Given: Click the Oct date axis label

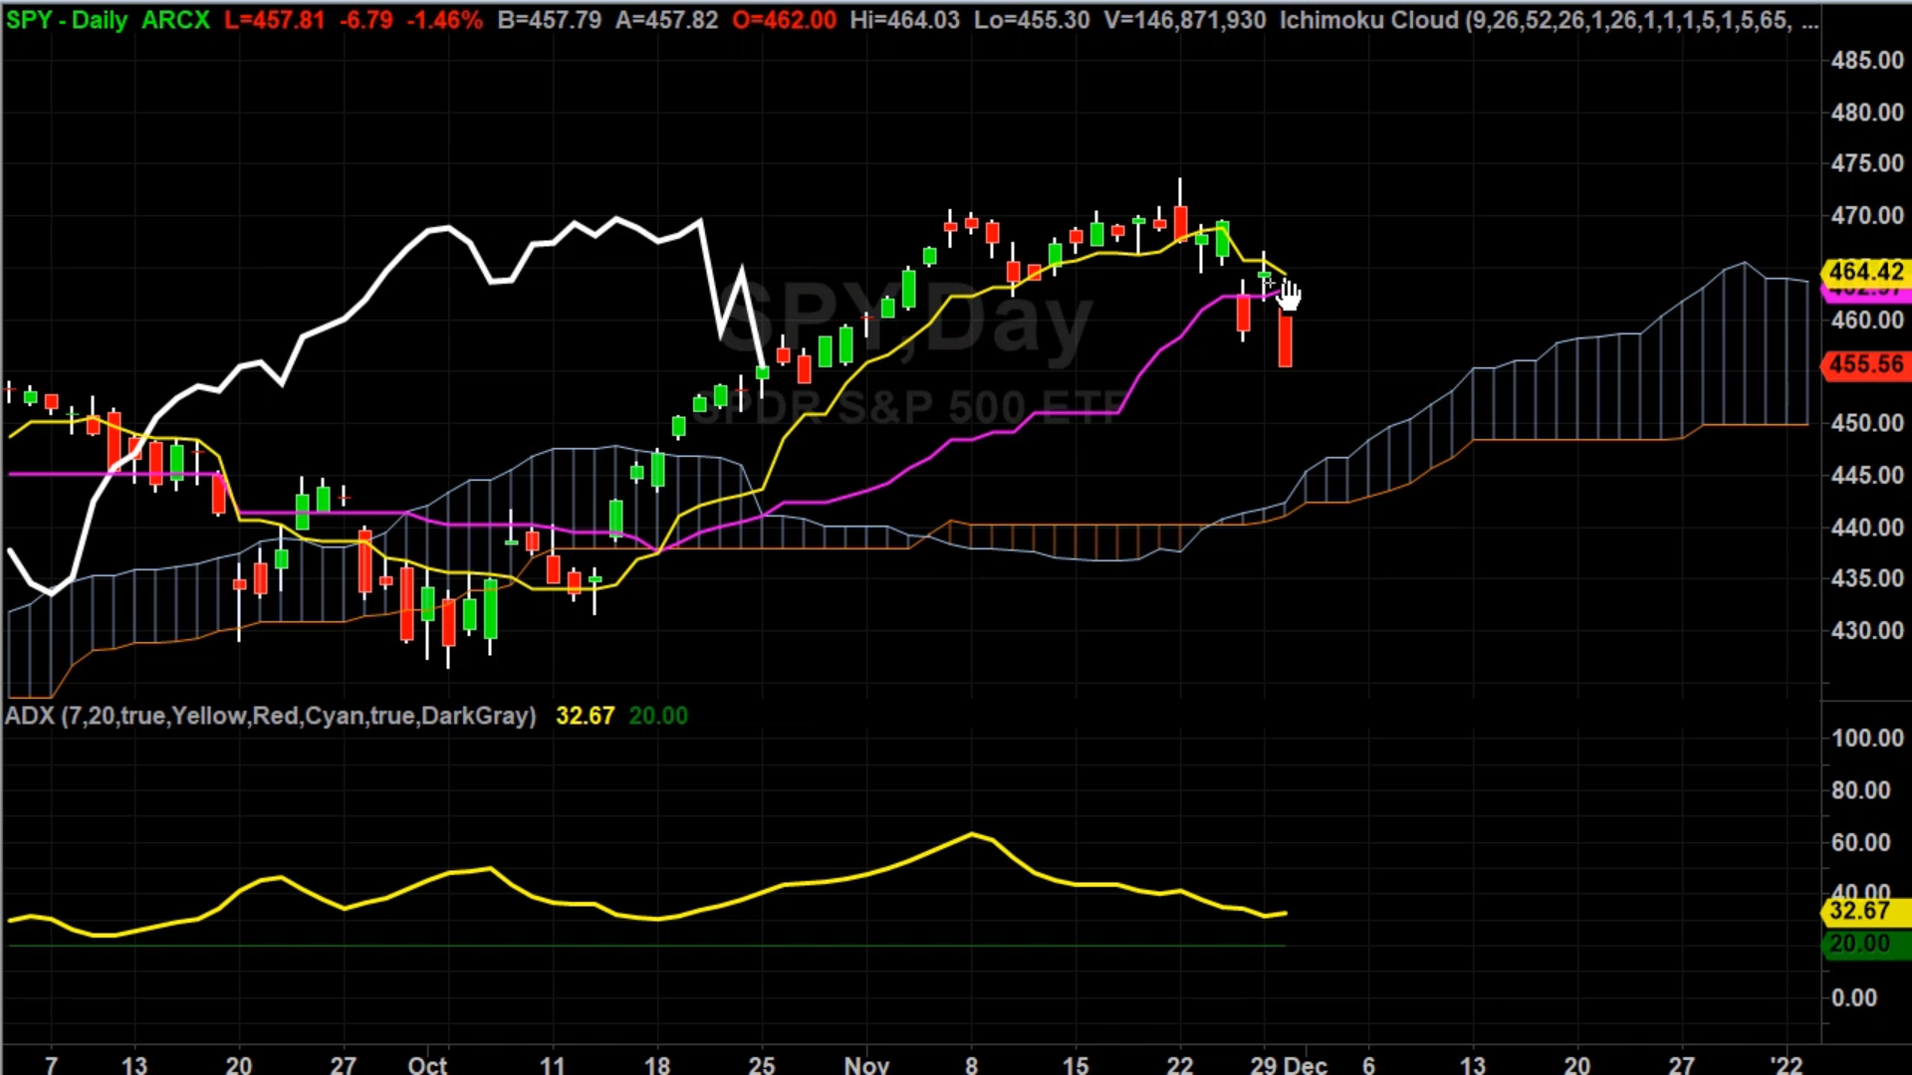Looking at the screenshot, I should point(427,1064).
